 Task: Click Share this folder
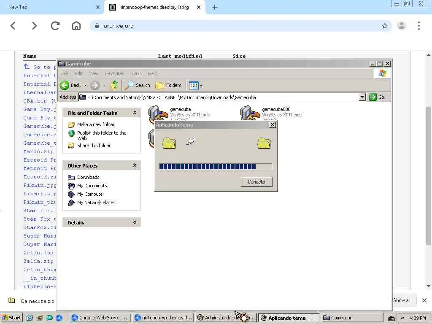pos(94,146)
